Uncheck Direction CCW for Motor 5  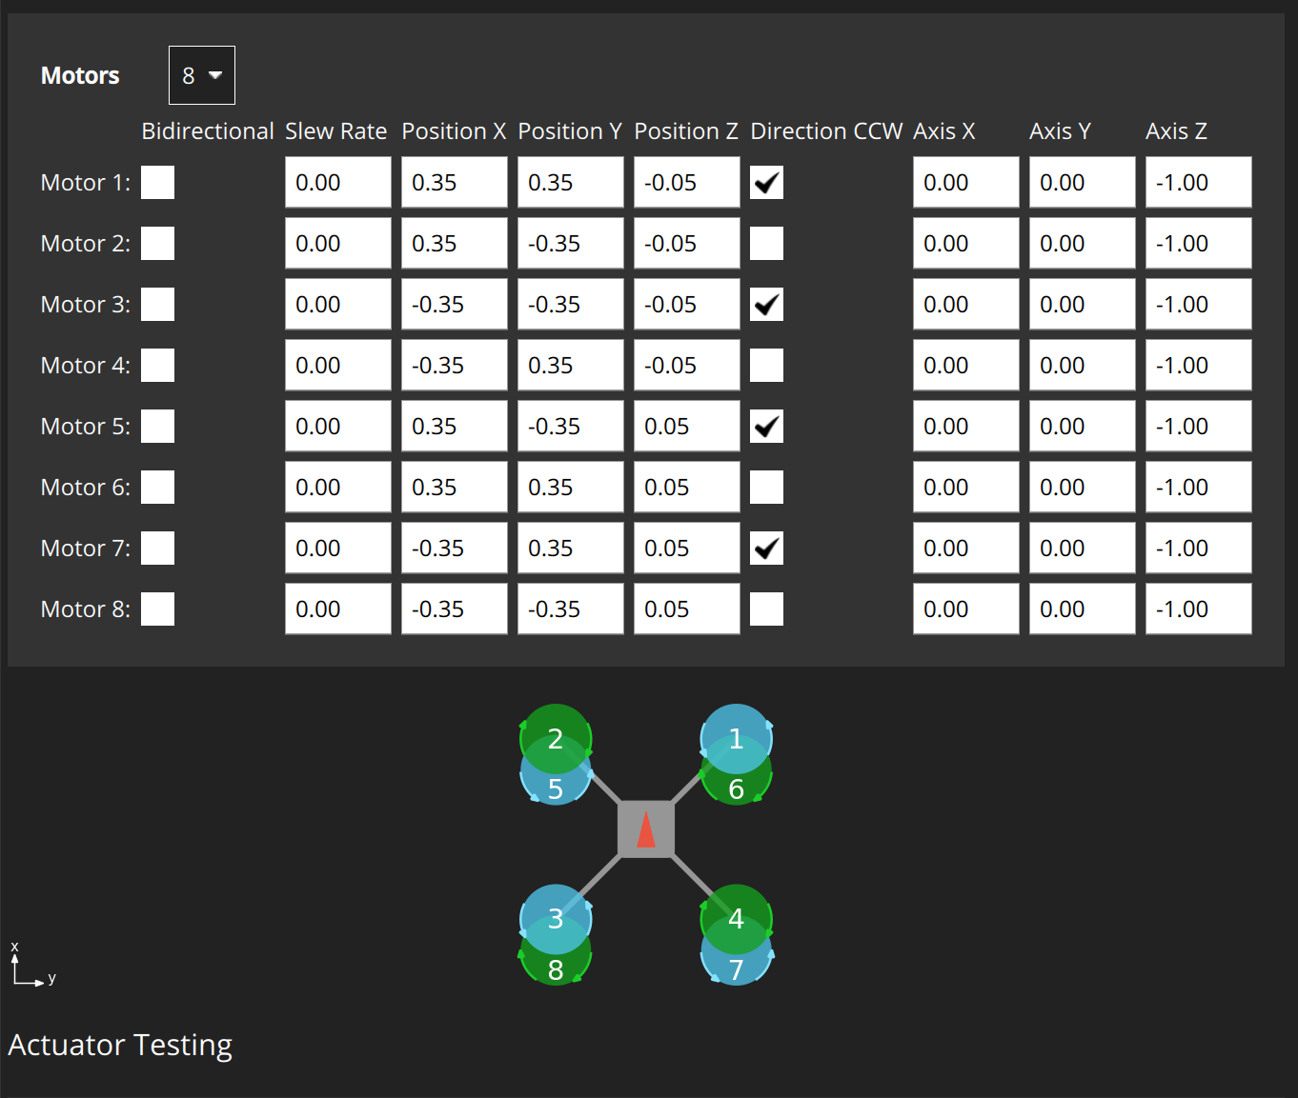pos(767,426)
